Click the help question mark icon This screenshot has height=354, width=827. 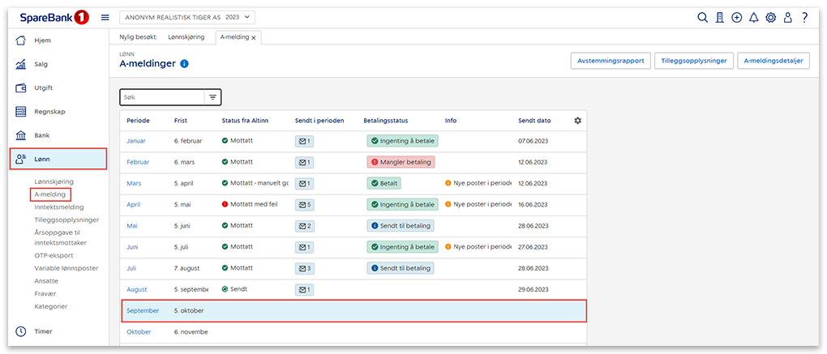tap(804, 17)
